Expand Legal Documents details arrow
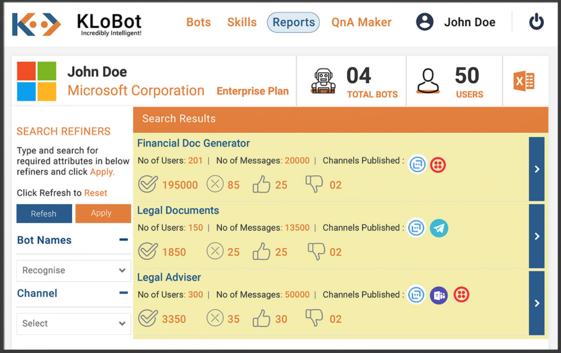Screen dimensions: 561x353 tap(536, 236)
